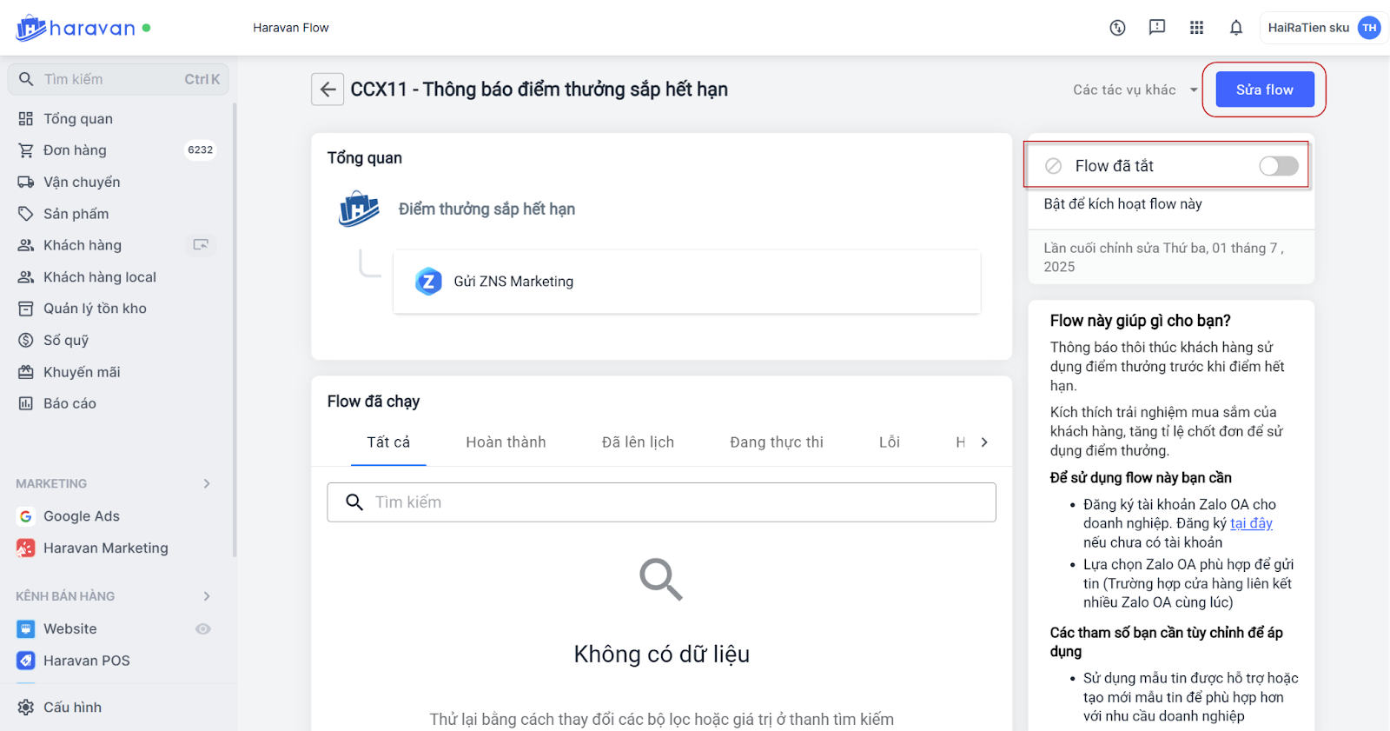Click the Website channel icon

(26, 628)
